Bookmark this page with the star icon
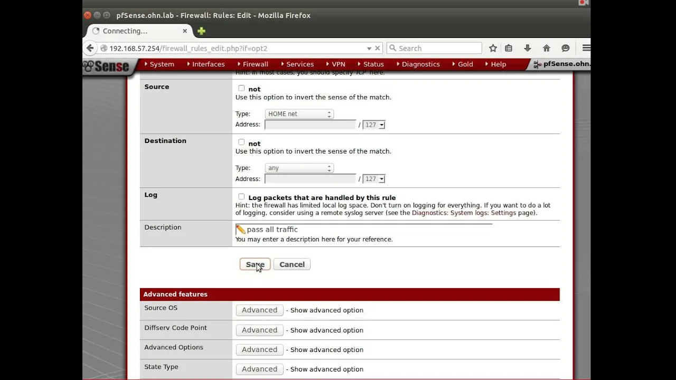 click(493, 48)
